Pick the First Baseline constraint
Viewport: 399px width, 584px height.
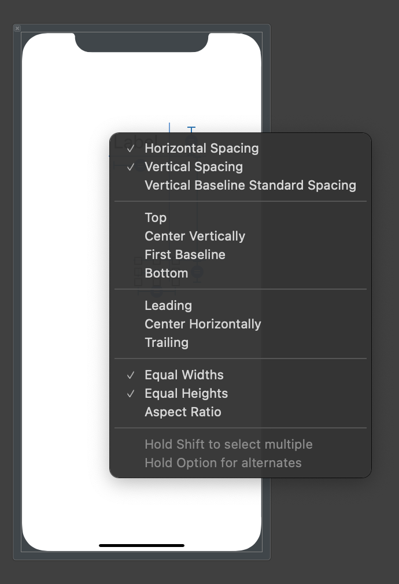pyautogui.click(x=185, y=254)
